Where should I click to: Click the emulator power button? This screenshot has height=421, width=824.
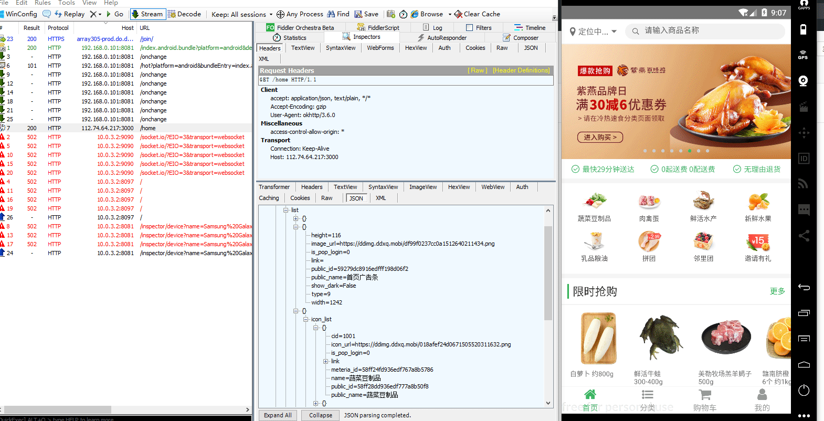[x=804, y=390]
